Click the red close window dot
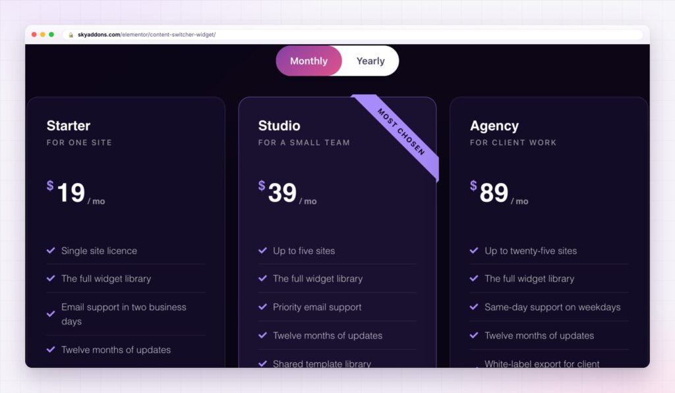 click(x=34, y=34)
